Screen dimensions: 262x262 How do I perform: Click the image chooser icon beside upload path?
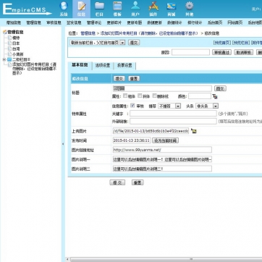tap(194, 131)
